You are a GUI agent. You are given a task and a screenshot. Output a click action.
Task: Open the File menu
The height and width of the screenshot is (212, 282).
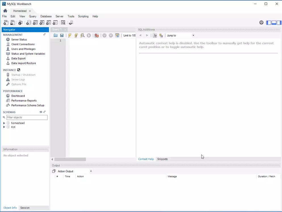pyautogui.click(x=4, y=16)
